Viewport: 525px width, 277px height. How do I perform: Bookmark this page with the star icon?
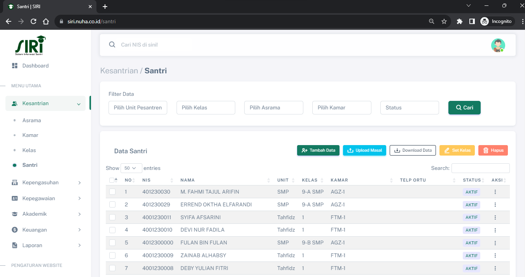click(444, 21)
